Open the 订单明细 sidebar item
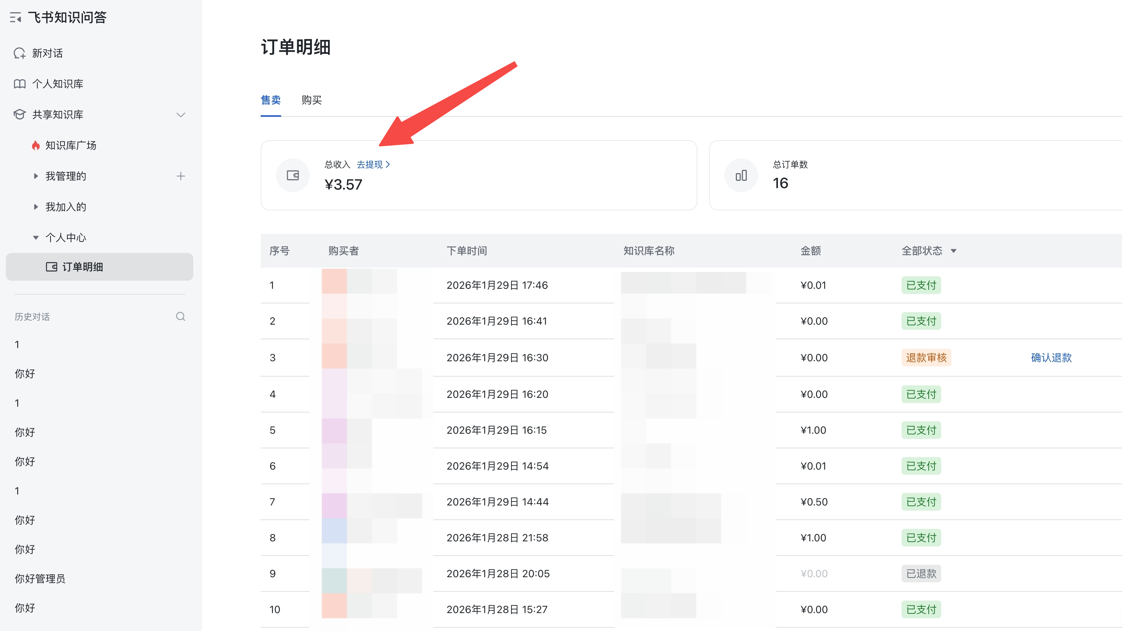 click(x=82, y=267)
